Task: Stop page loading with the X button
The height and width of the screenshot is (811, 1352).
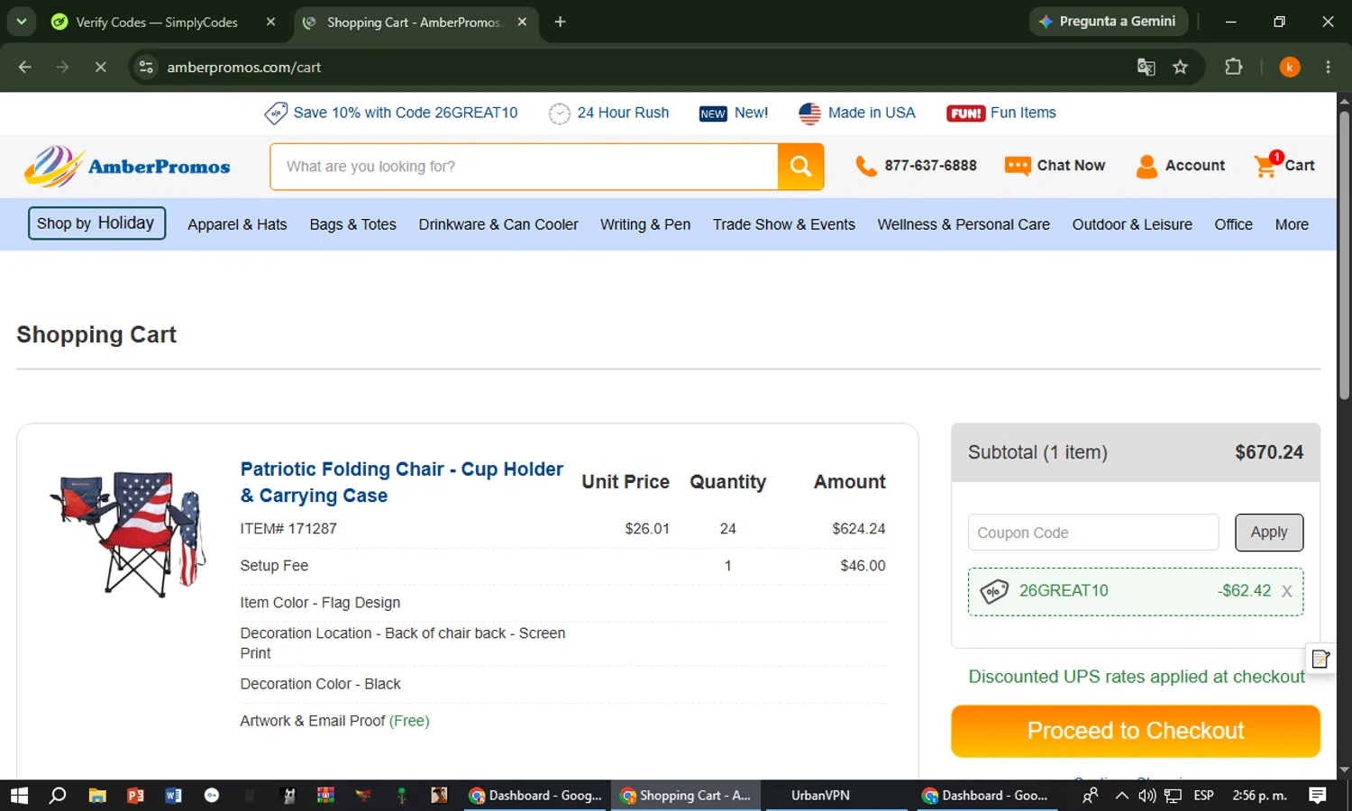Action: (x=100, y=67)
